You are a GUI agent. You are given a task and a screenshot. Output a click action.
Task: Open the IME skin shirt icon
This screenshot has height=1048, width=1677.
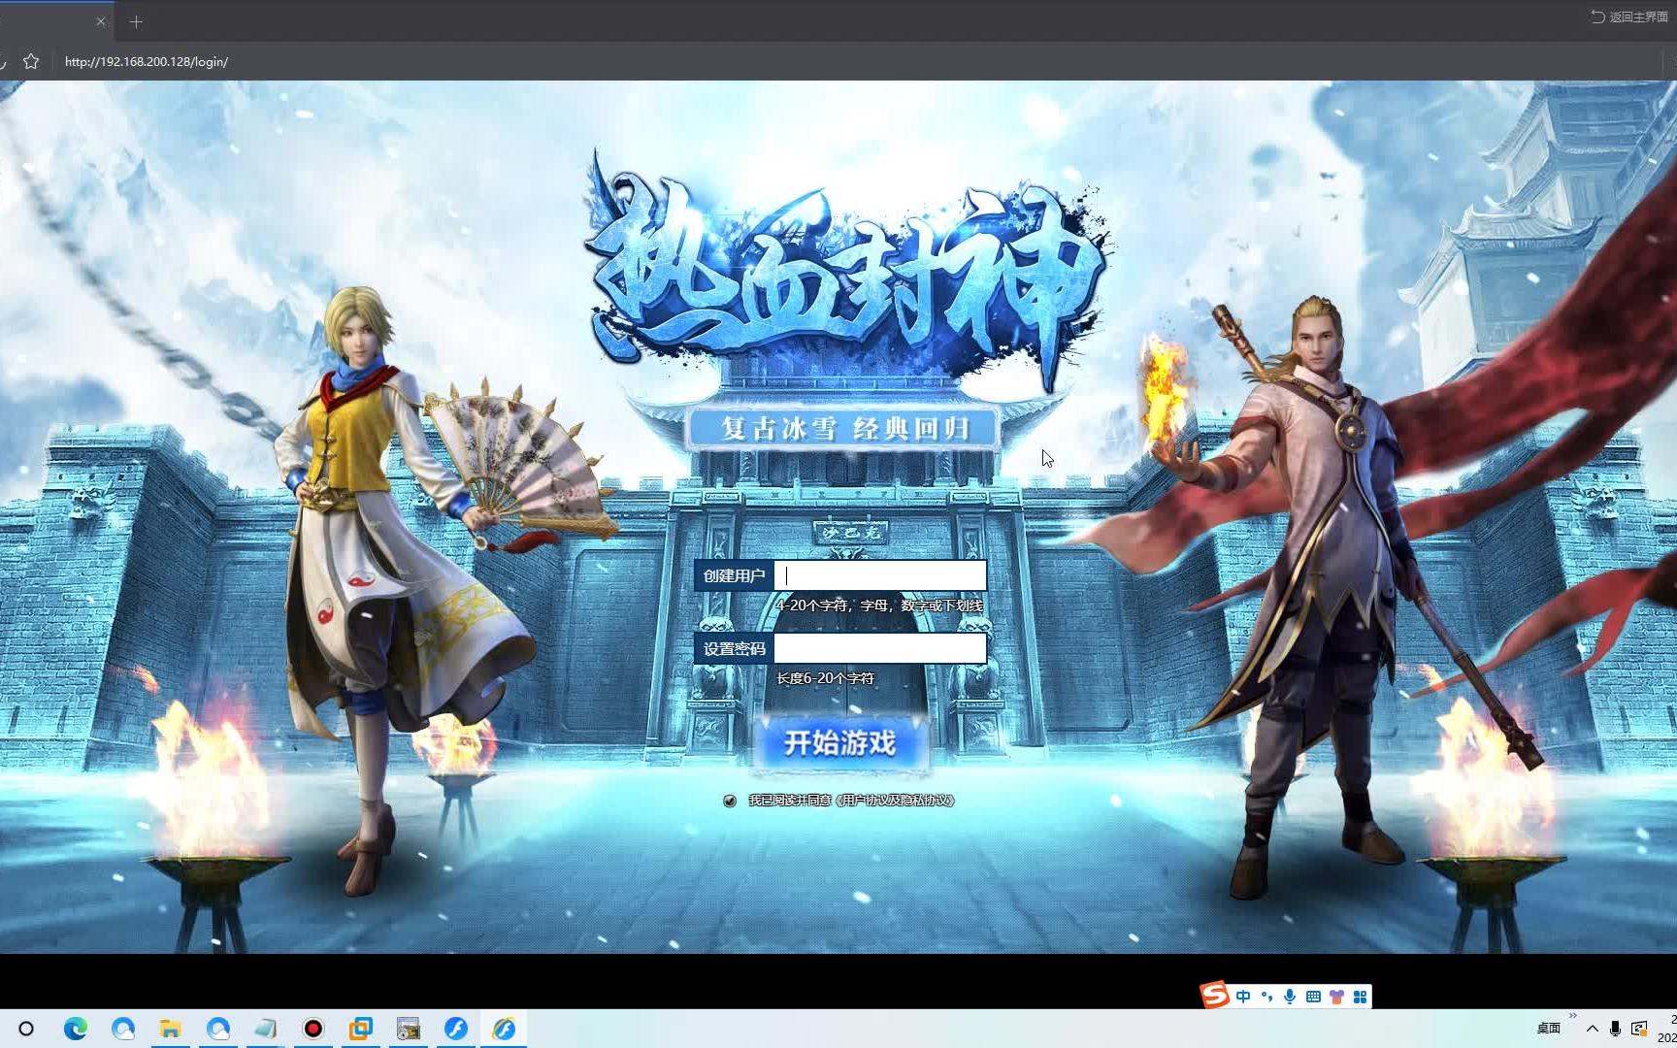[1336, 997]
